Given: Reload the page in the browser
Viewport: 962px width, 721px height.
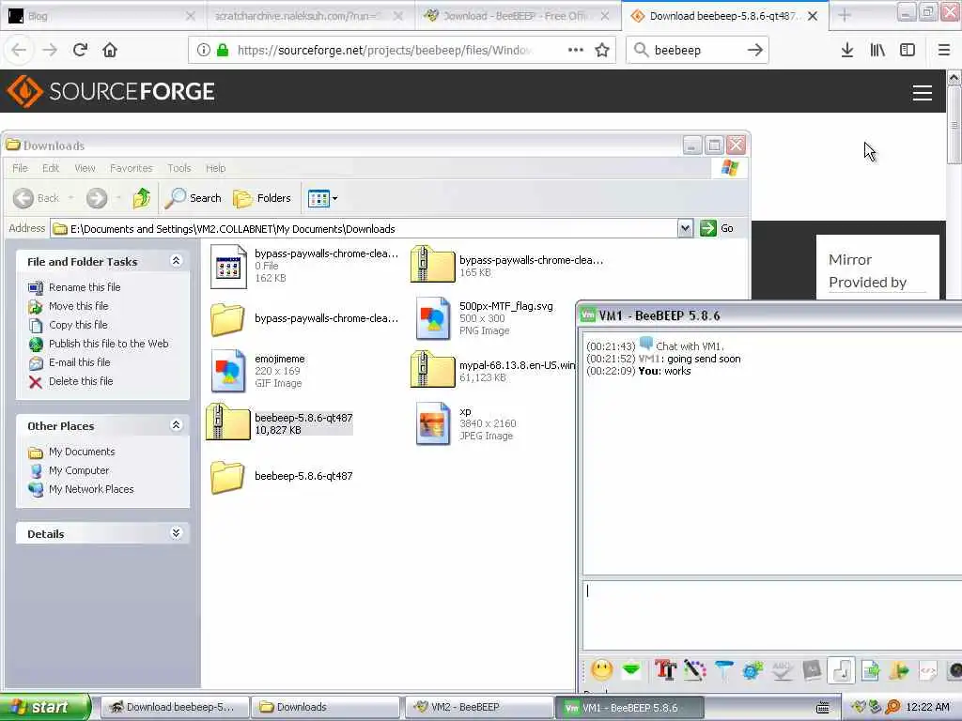Looking at the screenshot, I should pyautogui.click(x=80, y=50).
